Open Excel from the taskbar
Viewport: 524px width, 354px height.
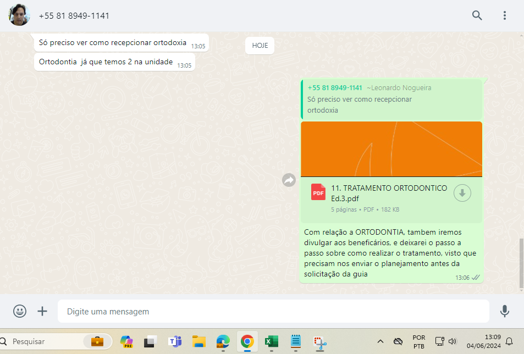[x=272, y=341]
